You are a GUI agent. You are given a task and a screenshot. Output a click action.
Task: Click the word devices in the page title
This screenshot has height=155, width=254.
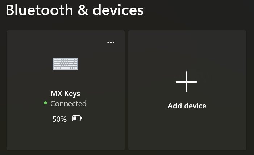click(118, 10)
